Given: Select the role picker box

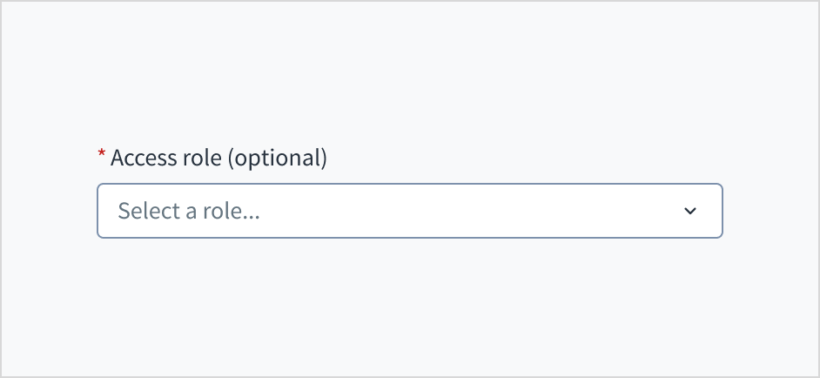Looking at the screenshot, I should tap(409, 211).
